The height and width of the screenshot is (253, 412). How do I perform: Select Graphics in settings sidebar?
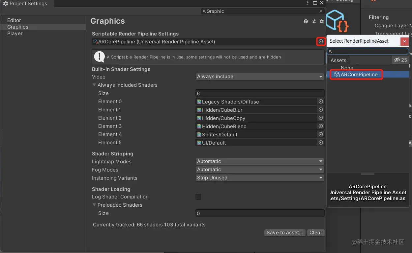(43, 27)
